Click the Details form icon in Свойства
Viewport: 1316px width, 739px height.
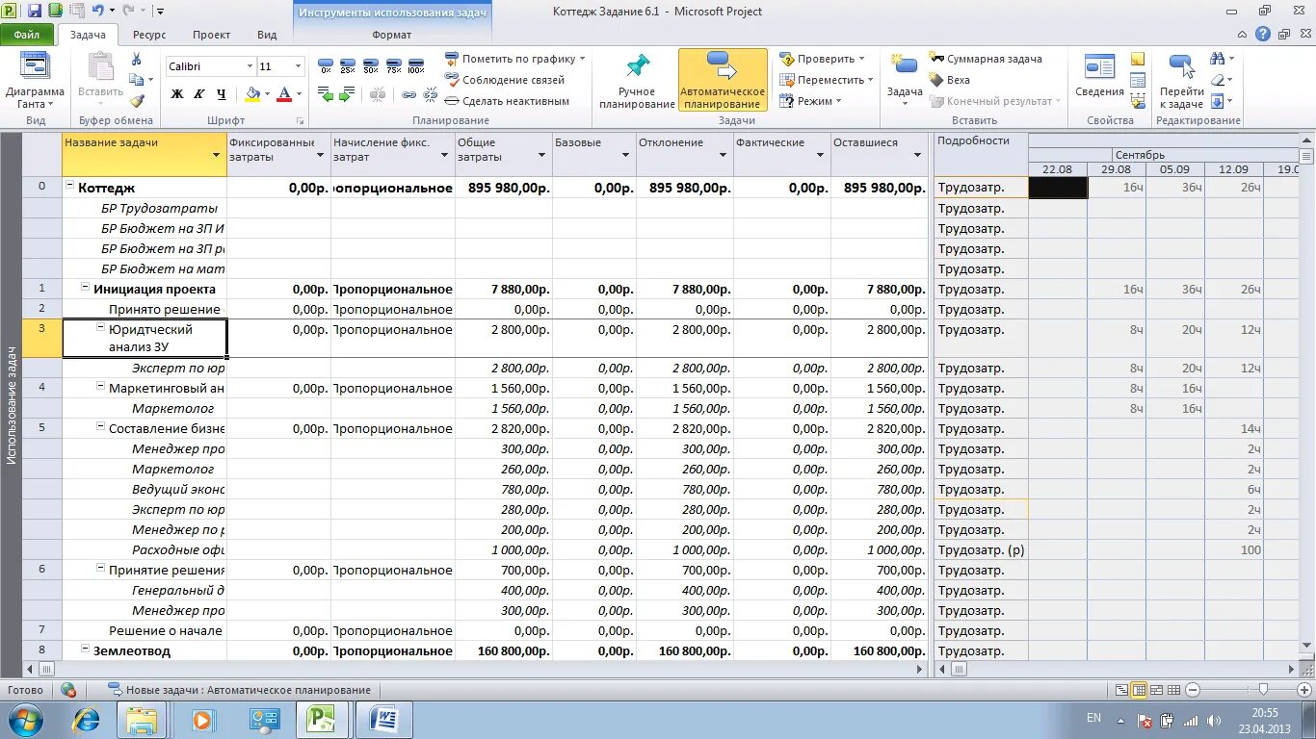(x=1138, y=81)
